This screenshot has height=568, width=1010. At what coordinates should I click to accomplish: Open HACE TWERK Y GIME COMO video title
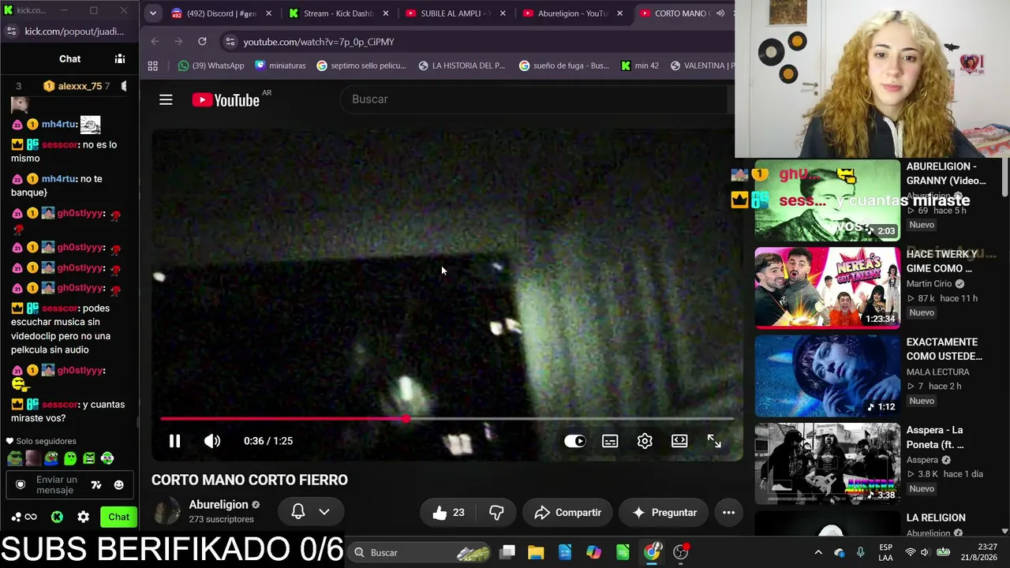click(x=944, y=261)
